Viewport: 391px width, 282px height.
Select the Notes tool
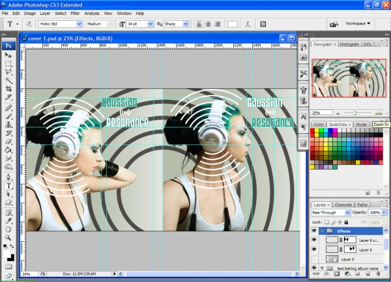[8, 212]
